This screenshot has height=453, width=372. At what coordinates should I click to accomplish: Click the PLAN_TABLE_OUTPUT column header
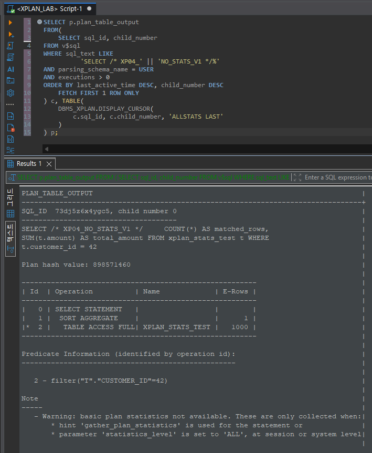click(x=57, y=193)
